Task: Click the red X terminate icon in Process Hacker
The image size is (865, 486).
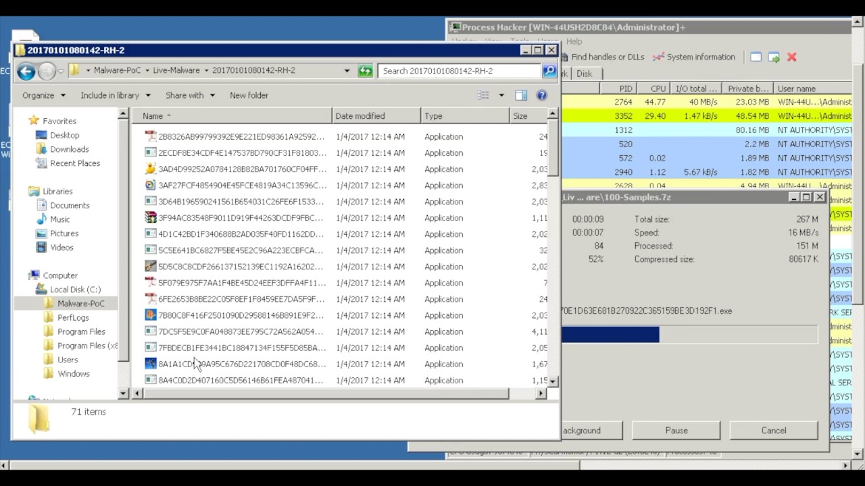Action: point(792,57)
